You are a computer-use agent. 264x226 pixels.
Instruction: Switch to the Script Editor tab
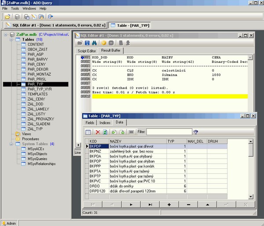pyautogui.click(x=87, y=51)
